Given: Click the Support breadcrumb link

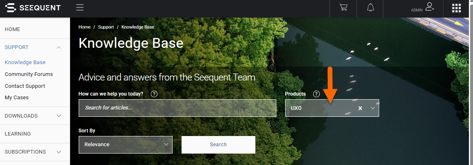Looking at the screenshot, I should coord(106,27).
